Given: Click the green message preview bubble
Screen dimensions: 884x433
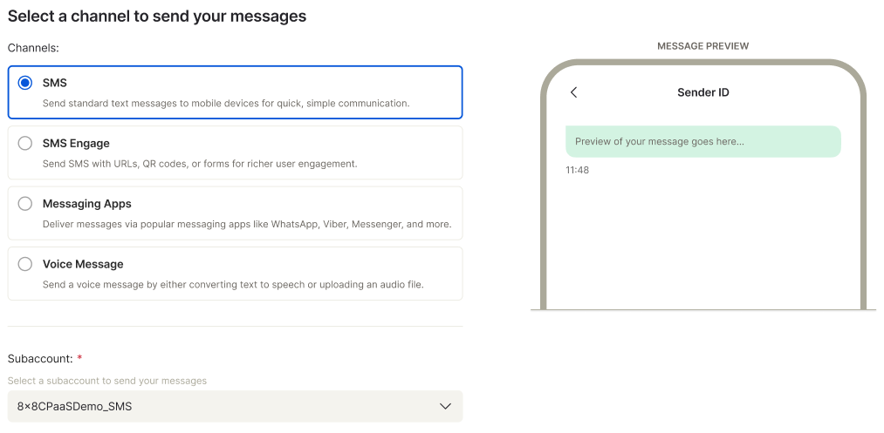Looking at the screenshot, I should pyautogui.click(x=702, y=141).
